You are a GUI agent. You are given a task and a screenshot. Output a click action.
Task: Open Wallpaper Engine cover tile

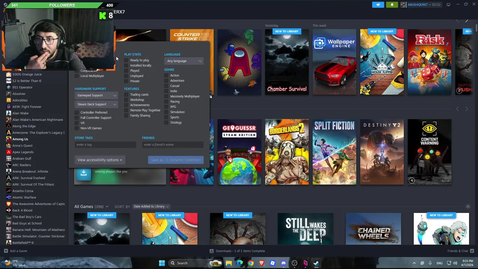coord(334,62)
